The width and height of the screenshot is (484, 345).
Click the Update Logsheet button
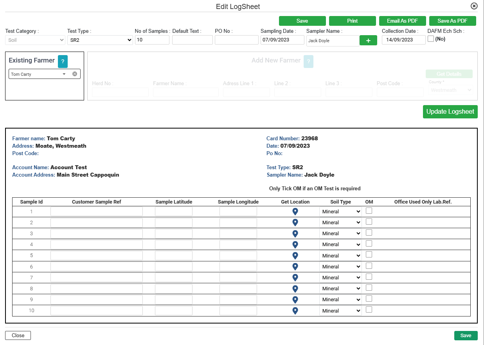(x=450, y=111)
